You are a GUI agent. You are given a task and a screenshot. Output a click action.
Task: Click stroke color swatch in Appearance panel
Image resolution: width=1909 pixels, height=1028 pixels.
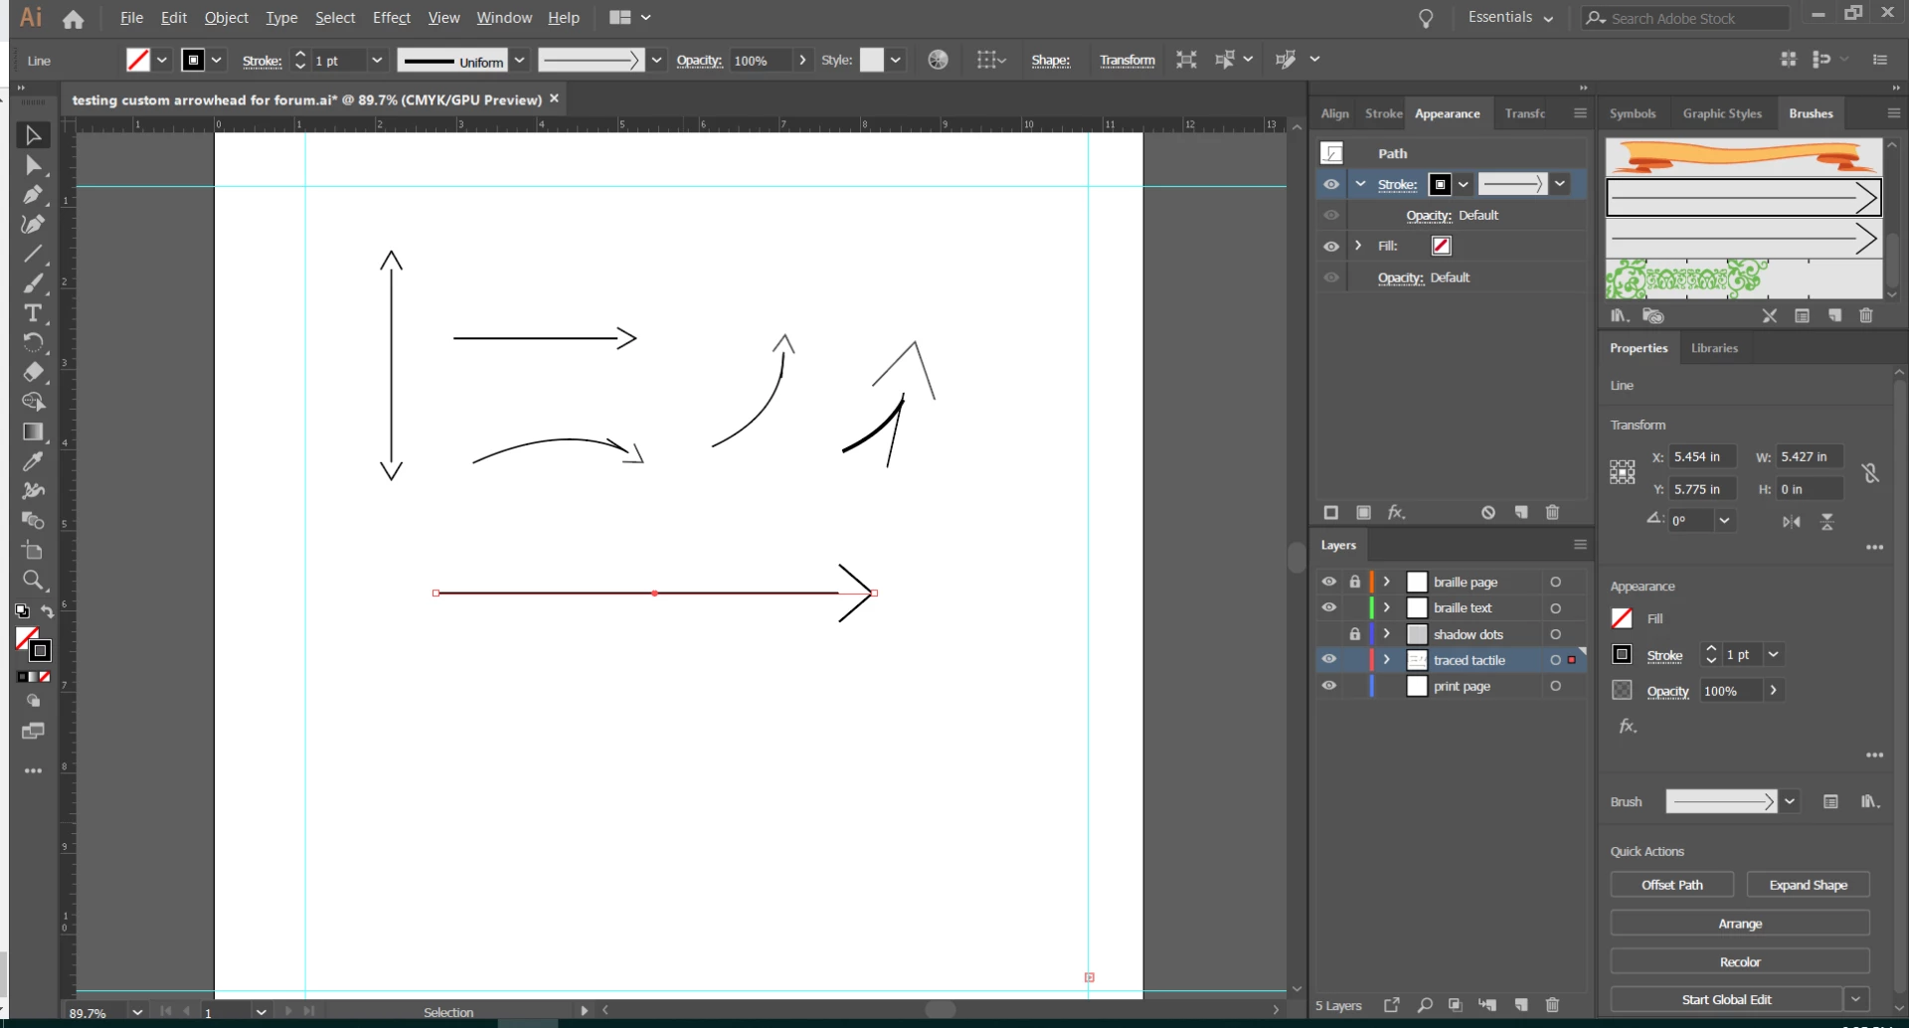[x=1440, y=185]
